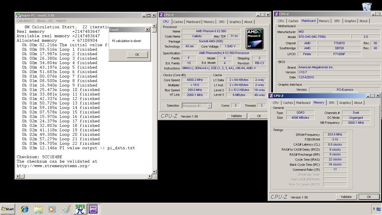Launch Internet Explorer from the taskbar
Viewport: 382px width, 215px height.
click(25, 209)
